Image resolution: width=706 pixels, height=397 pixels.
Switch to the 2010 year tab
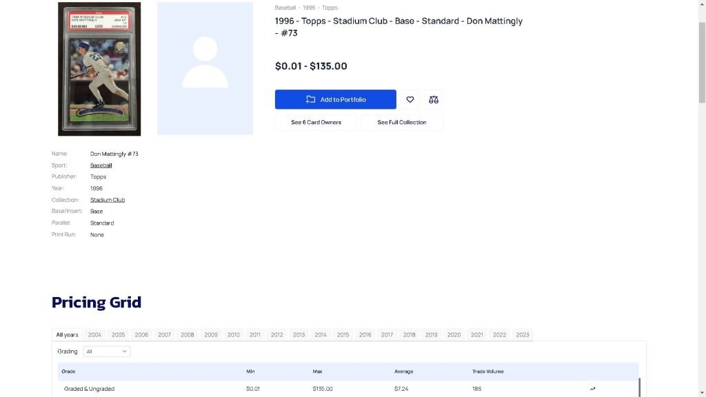[x=234, y=335]
